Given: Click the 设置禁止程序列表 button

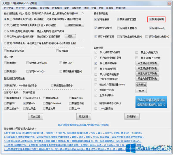Looking at the screenshot, I should click(x=147, y=63).
